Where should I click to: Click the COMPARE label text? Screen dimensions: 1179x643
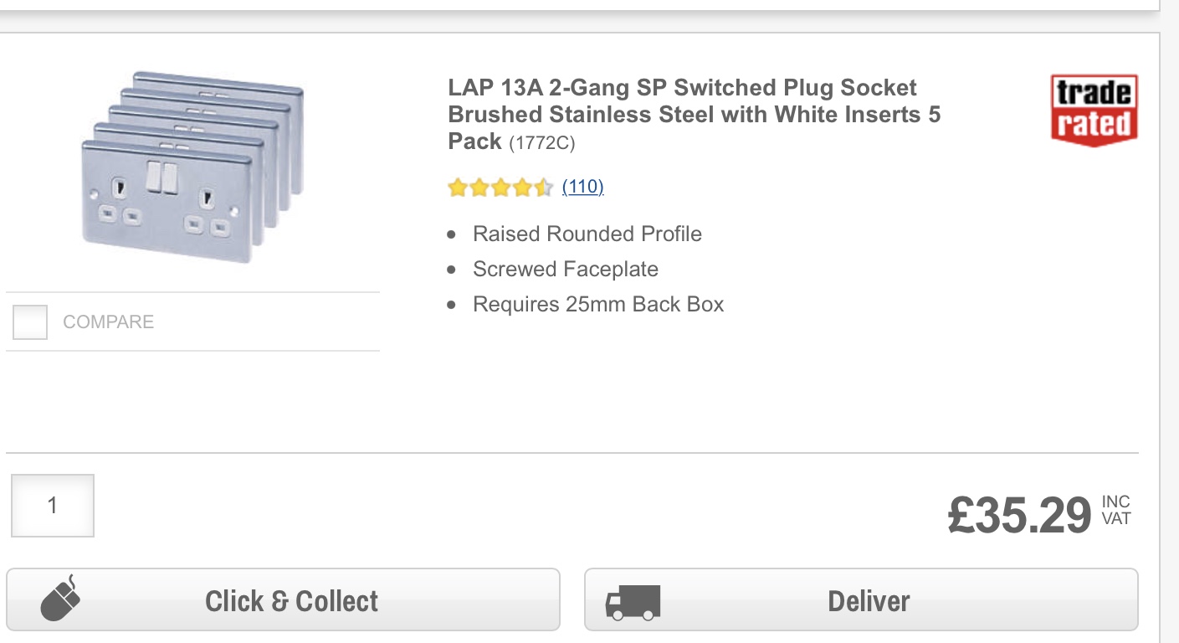point(109,322)
